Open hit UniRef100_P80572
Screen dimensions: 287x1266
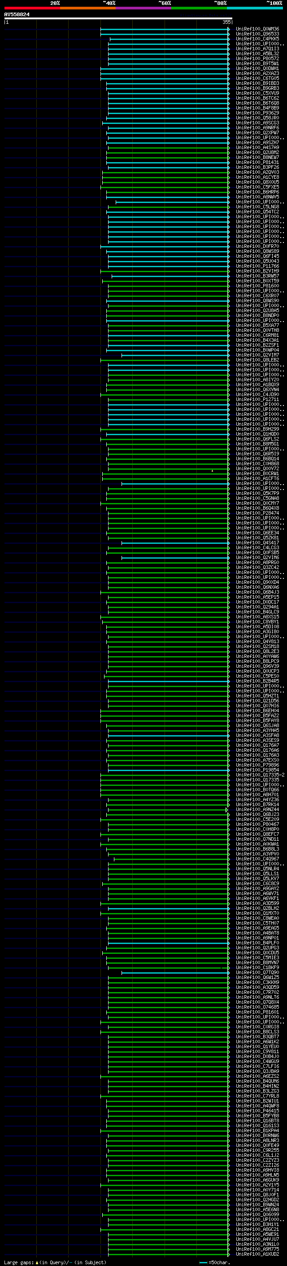point(257,58)
